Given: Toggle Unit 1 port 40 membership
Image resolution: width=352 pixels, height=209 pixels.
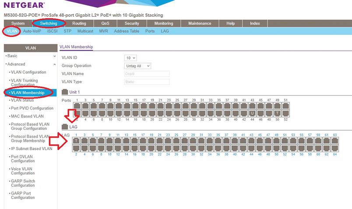Looking at the screenshot, I should coord(236,113).
